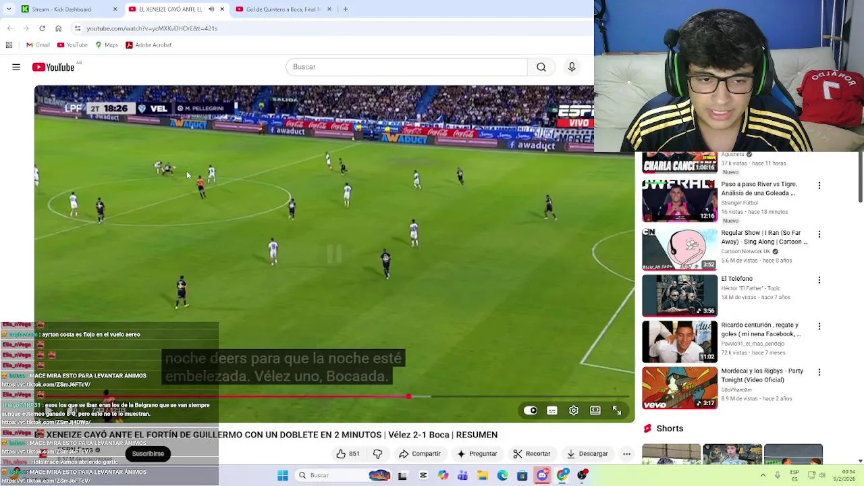The height and width of the screenshot is (486, 864).
Task: Click the Preguntar button
Action: (477, 454)
